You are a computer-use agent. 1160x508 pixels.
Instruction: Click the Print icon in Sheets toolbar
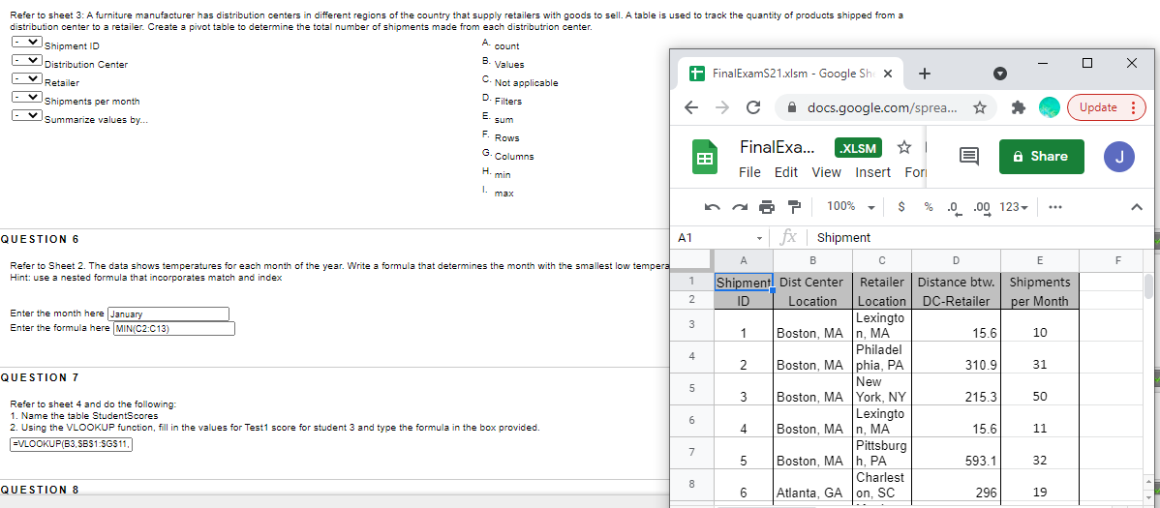coord(767,207)
